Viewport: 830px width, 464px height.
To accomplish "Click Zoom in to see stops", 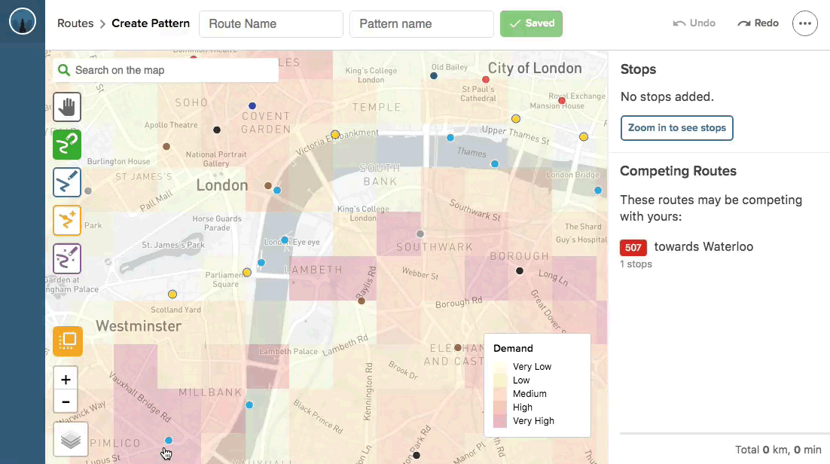I will click(676, 127).
